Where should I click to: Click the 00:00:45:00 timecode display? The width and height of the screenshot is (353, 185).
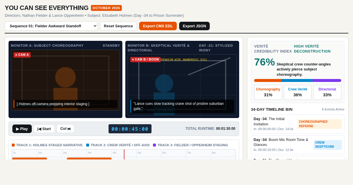point(130,129)
